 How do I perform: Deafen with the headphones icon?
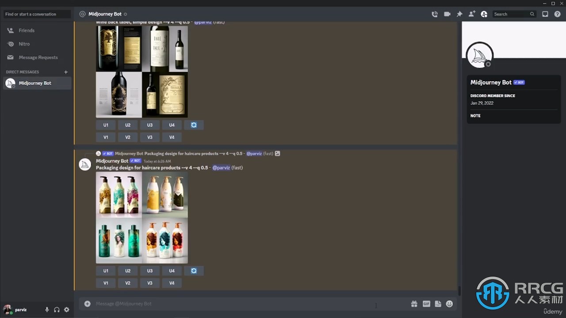[57, 310]
